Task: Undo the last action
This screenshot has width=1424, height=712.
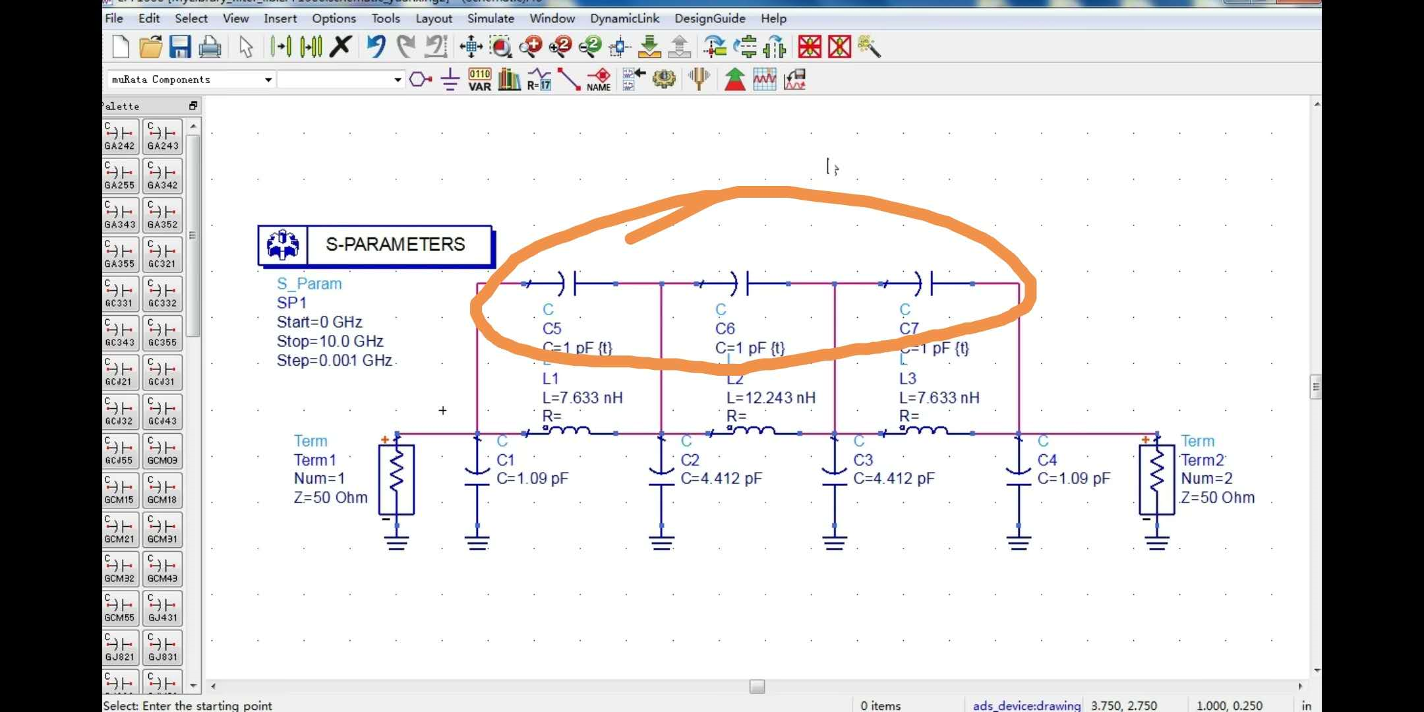Action: click(x=376, y=47)
